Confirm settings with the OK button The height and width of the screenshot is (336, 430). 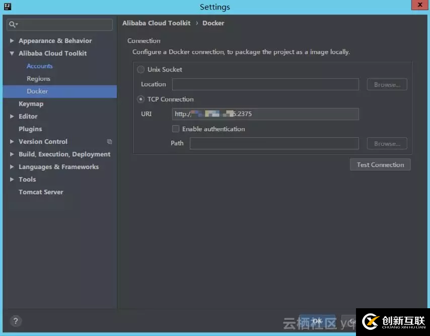point(317,321)
